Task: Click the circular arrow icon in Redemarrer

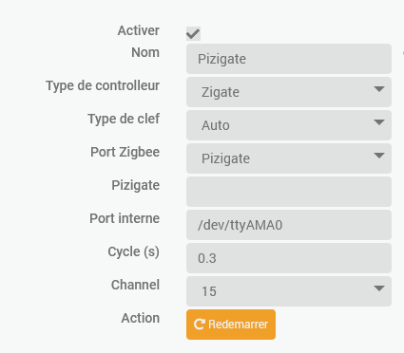Action: click(200, 325)
